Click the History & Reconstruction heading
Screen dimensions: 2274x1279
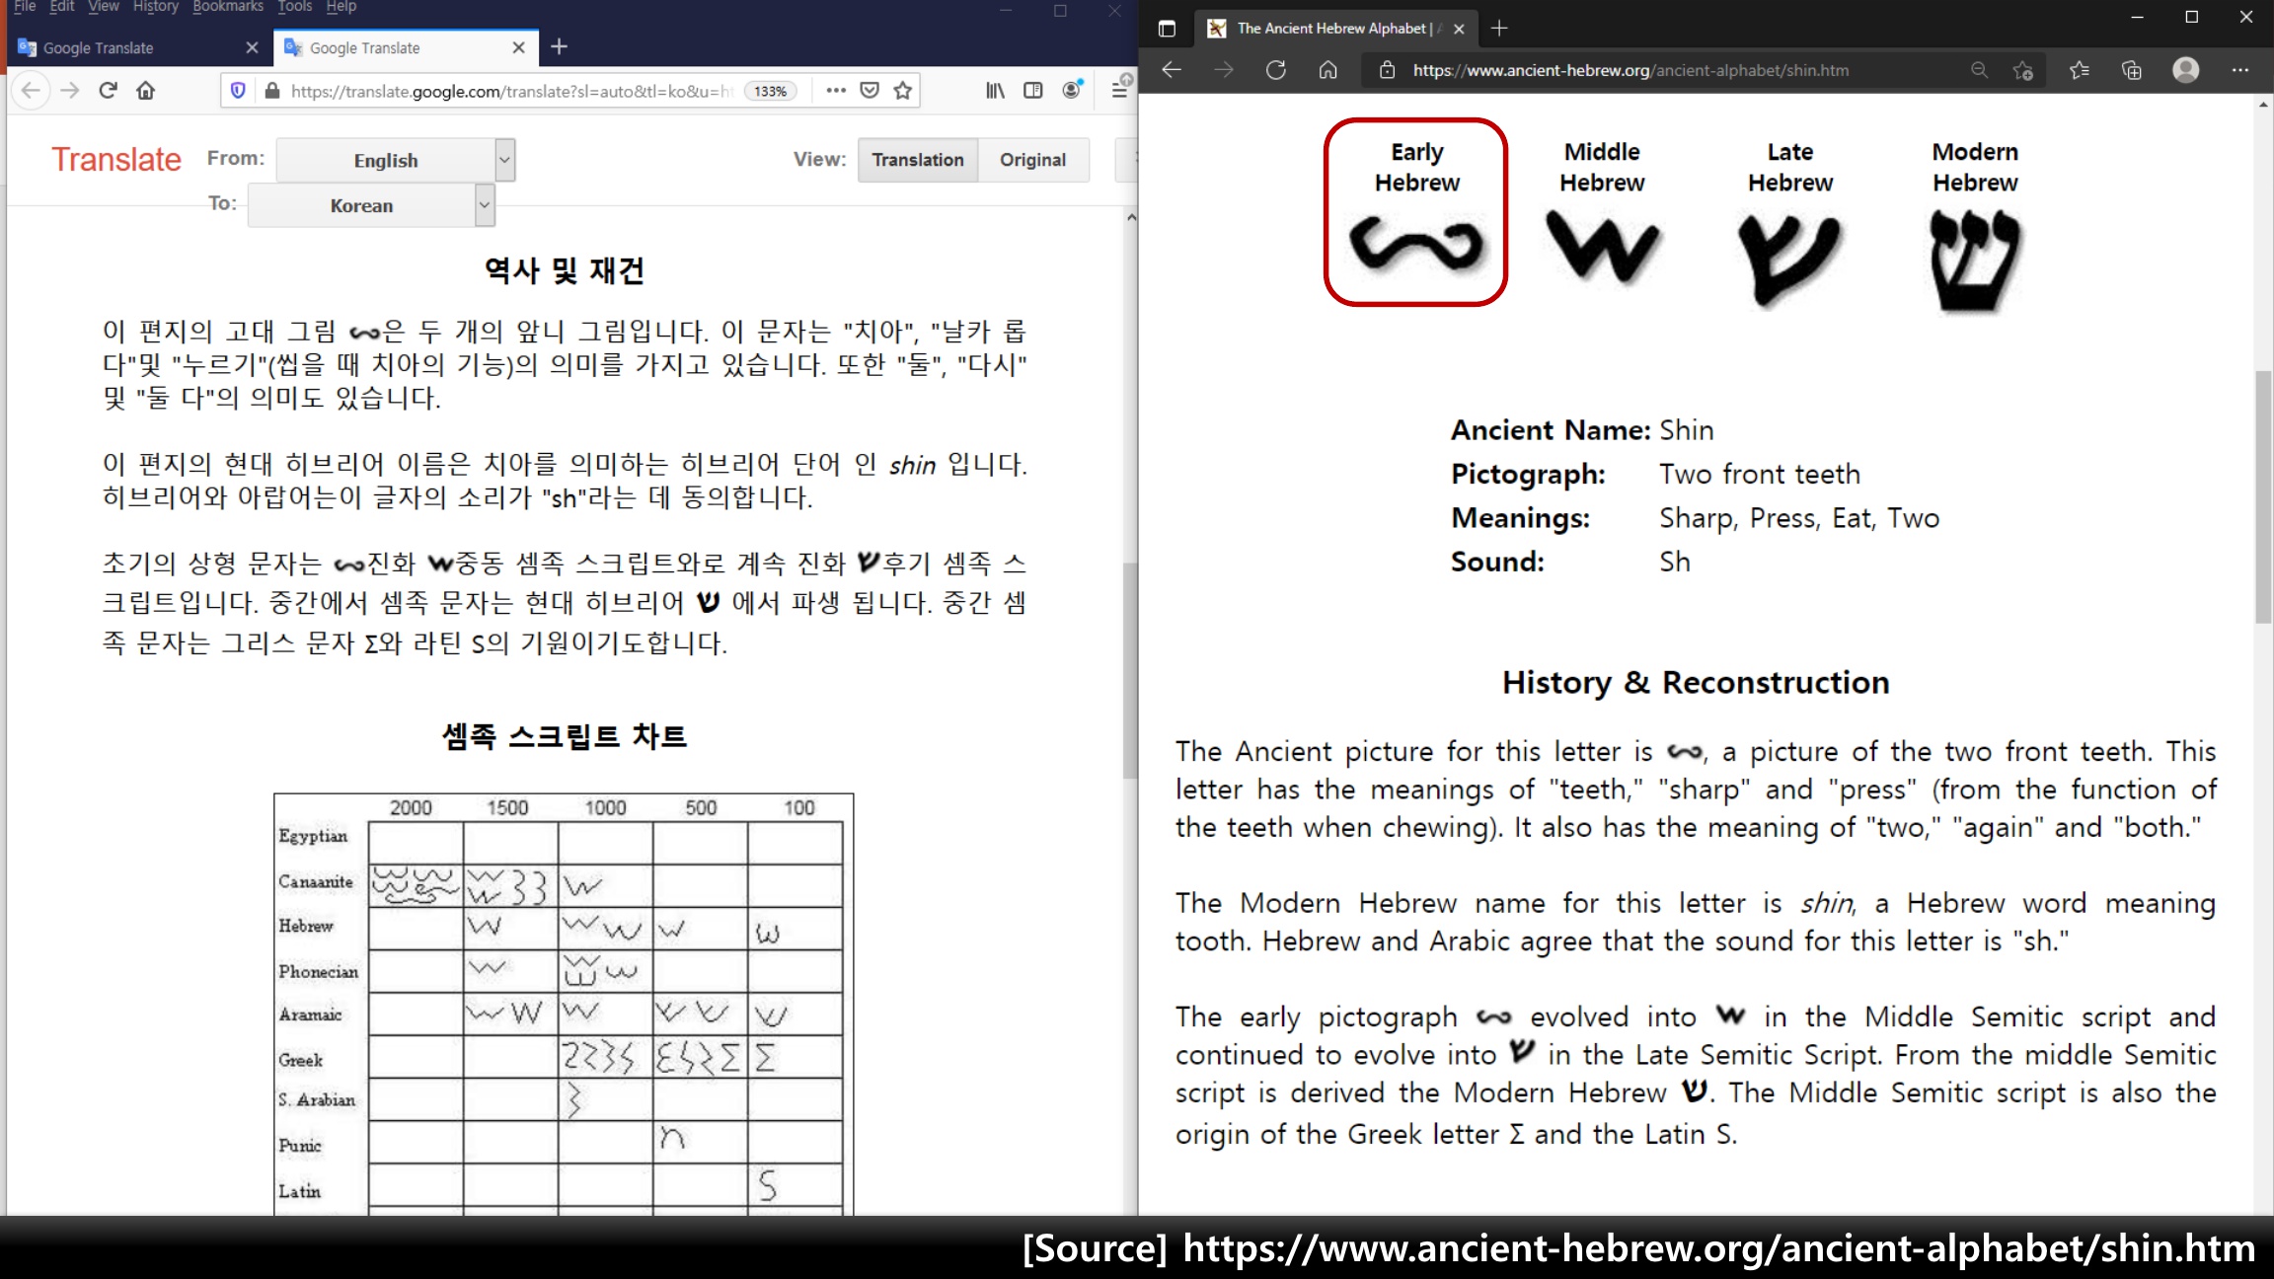pyautogui.click(x=1696, y=682)
